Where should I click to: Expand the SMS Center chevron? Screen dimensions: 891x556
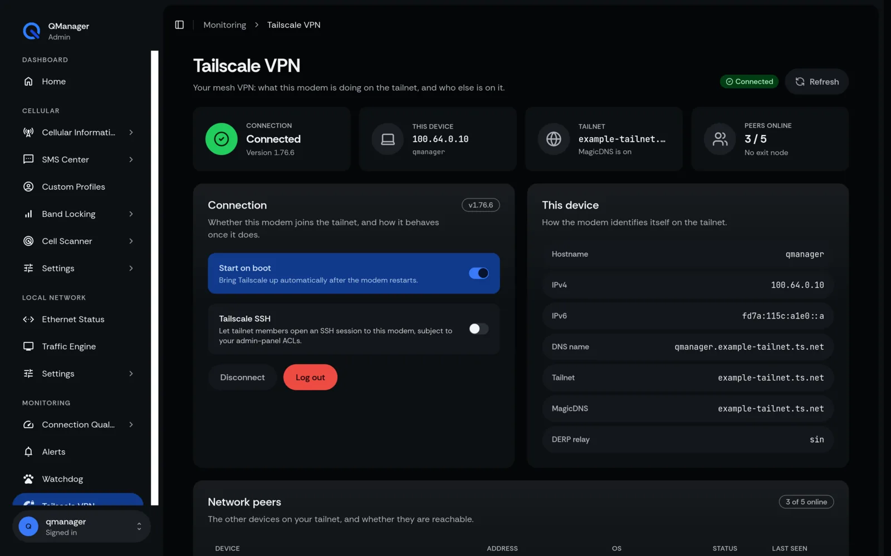131,160
